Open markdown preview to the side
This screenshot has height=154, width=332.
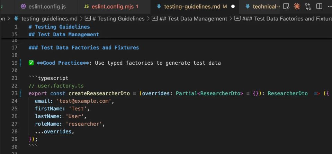286,6
